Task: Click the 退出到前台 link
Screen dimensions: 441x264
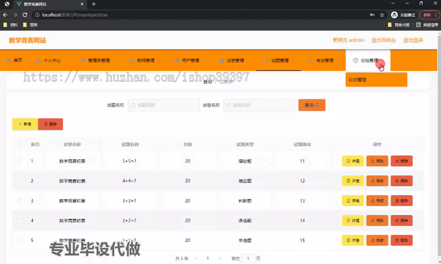Action: tap(383, 40)
